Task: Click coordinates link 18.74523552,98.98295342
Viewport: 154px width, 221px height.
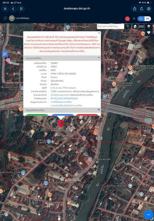Action: point(64,98)
